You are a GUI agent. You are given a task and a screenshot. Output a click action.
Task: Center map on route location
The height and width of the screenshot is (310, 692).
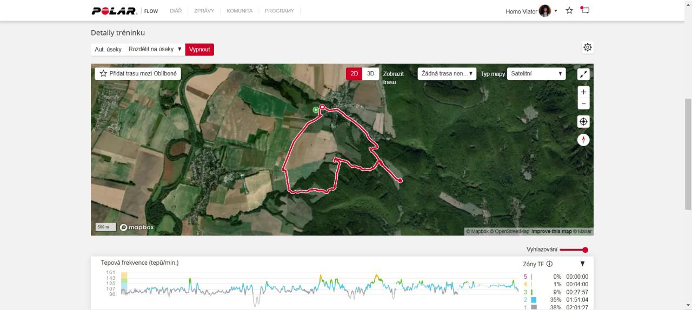click(x=583, y=121)
